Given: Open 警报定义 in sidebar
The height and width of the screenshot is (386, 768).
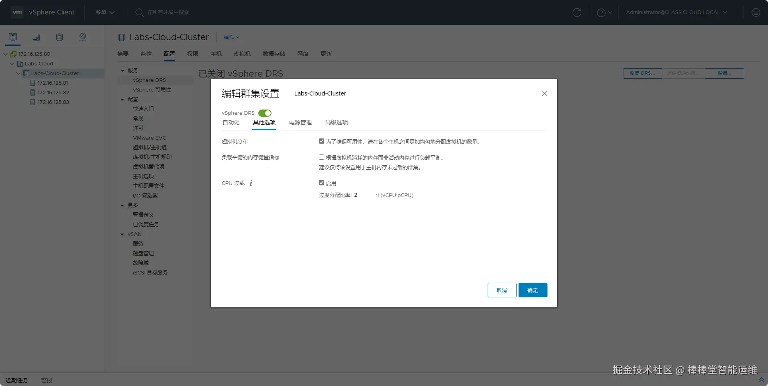Looking at the screenshot, I should pyautogui.click(x=143, y=215).
